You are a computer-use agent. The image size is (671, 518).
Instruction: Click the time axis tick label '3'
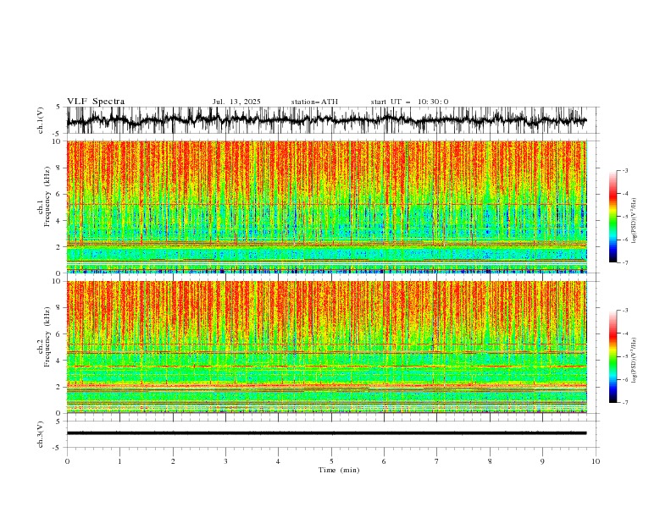(x=225, y=461)
